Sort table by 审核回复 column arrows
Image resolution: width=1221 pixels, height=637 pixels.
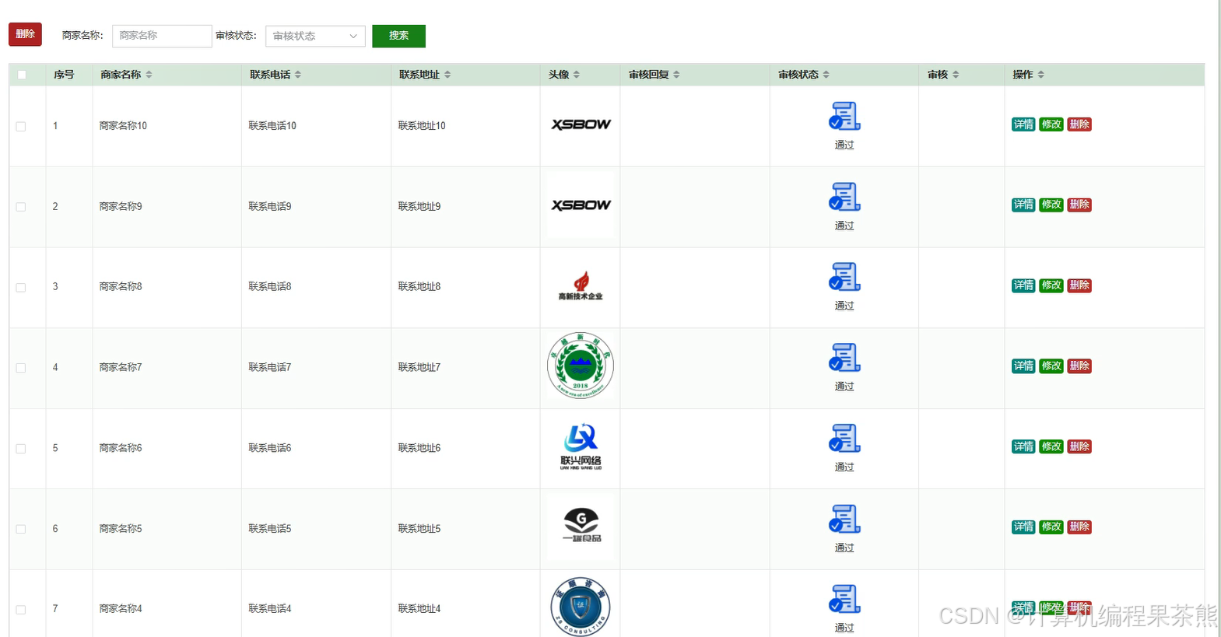[x=676, y=75]
